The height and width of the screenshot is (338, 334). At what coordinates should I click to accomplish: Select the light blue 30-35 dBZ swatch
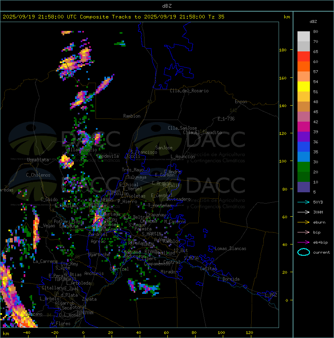click(x=303, y=157)
